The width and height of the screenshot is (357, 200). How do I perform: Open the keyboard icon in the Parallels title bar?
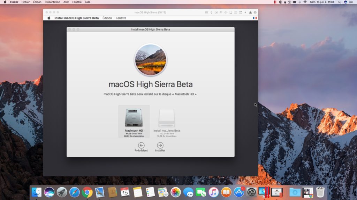click(206, 12)
